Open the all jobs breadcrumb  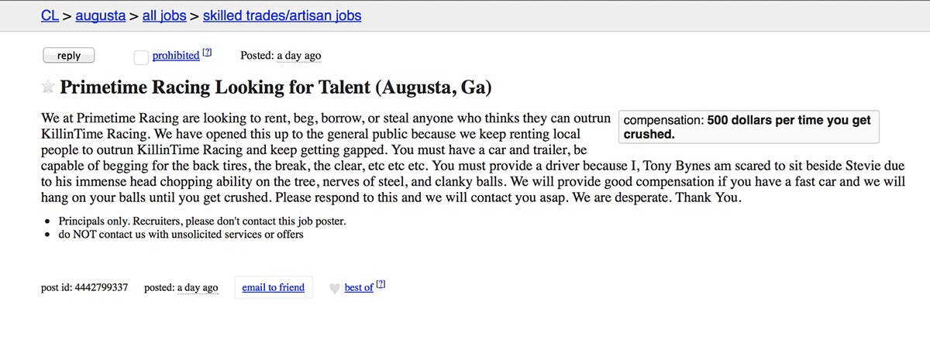(x=164, y=15)
